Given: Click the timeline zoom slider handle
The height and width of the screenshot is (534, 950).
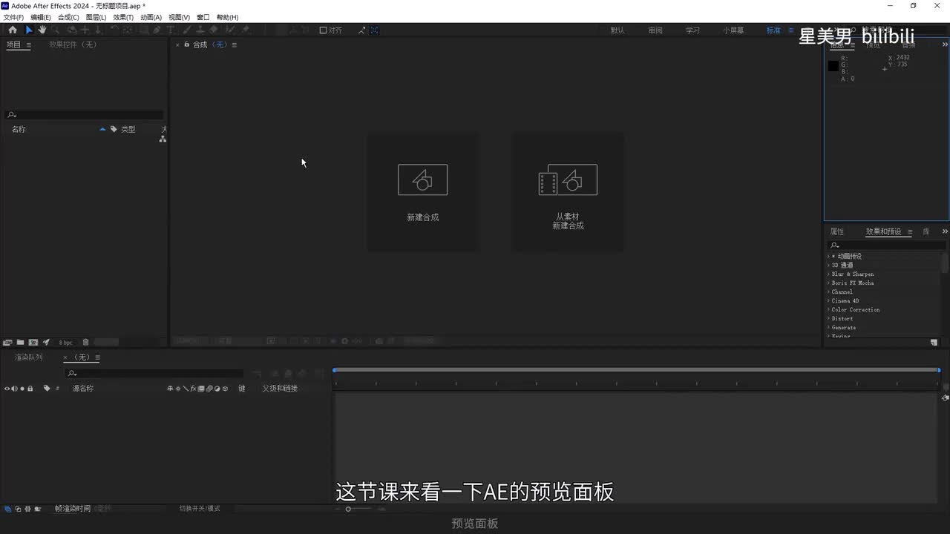Looking at the screenshot, I should click(x=348, y=509).
